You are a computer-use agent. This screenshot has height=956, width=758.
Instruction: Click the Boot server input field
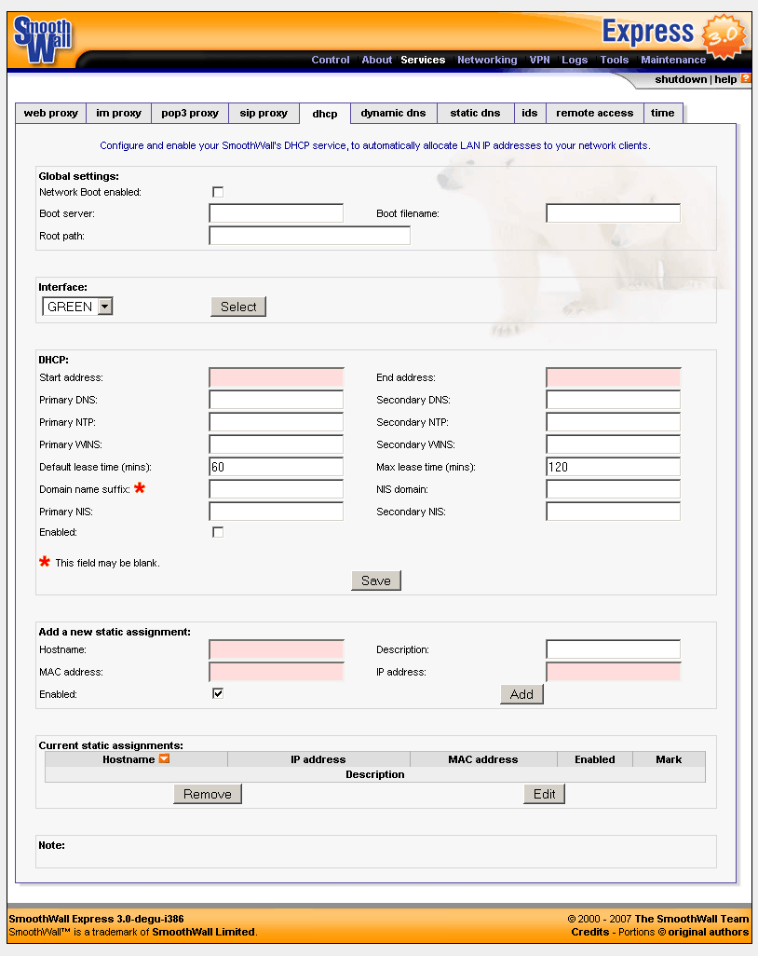[276, 213]
